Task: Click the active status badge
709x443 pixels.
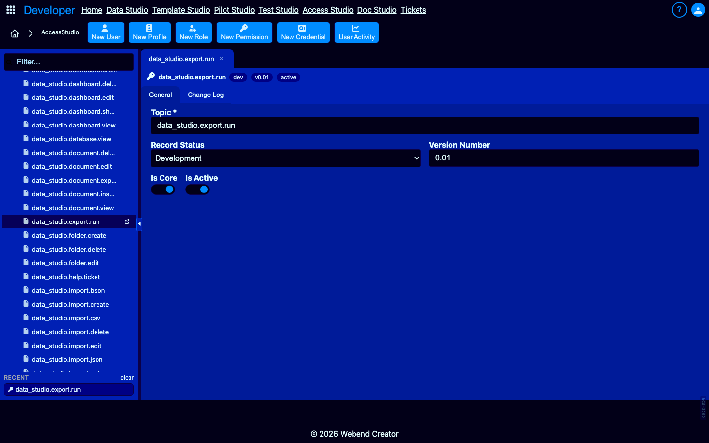Action: coord(289,77)
